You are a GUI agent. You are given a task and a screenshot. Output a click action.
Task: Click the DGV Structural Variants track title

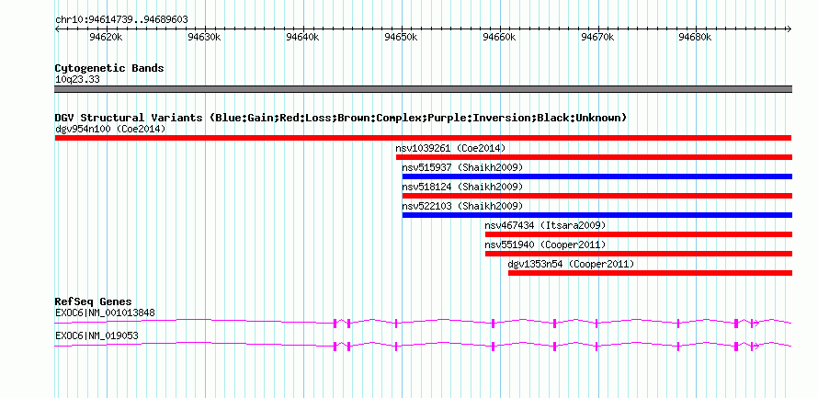click(341, 118)
